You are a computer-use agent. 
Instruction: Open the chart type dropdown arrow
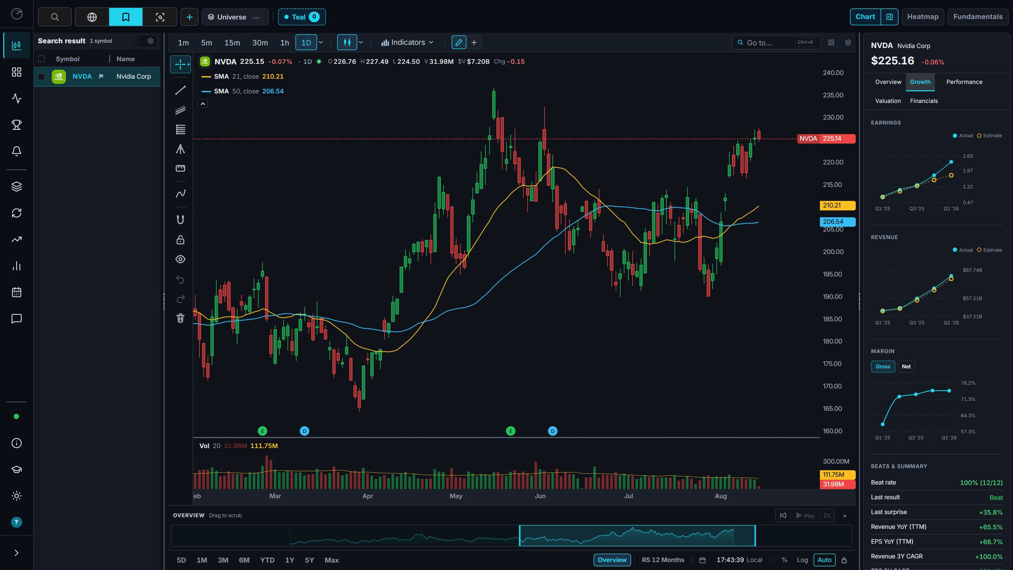point(361,42)
